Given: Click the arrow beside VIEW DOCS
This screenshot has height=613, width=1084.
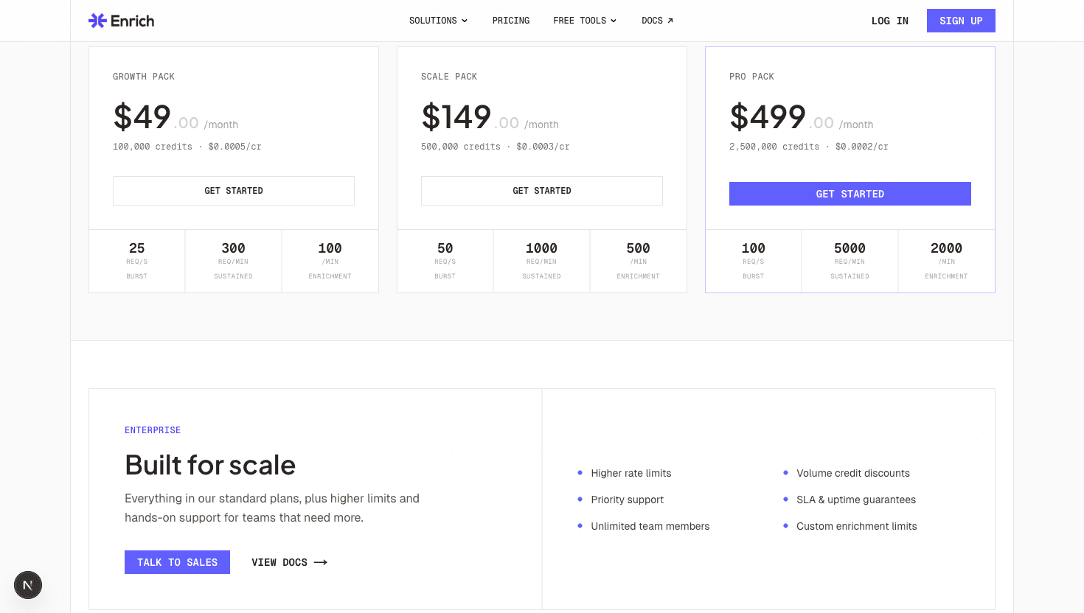Looking at the screenshot, I should [319, 562].
